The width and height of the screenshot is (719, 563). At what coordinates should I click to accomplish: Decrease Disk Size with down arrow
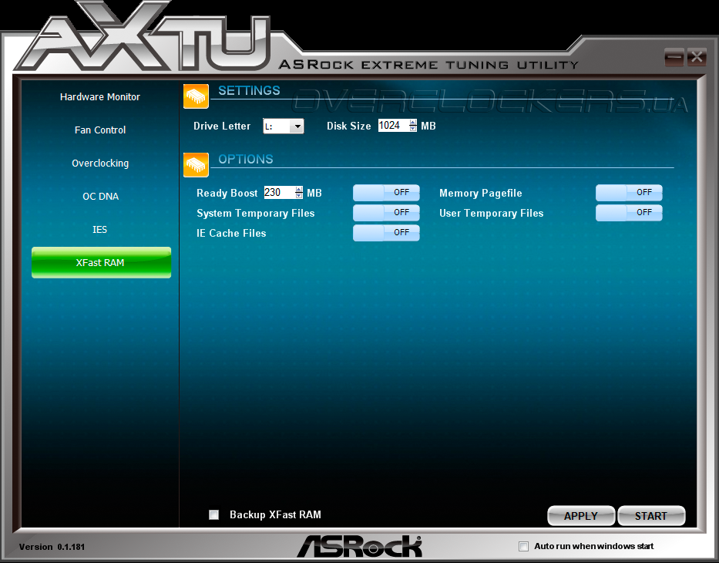coord(413,129)
